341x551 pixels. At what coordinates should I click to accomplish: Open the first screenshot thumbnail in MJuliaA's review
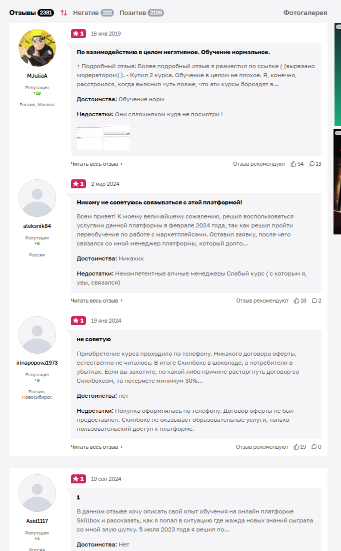point(90,137)
